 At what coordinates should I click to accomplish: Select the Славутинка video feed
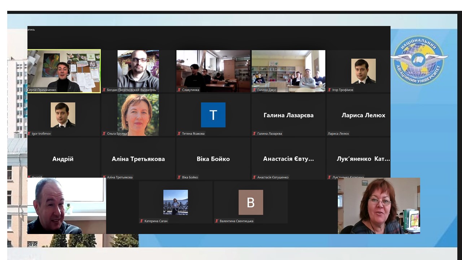tap(213, 71)
